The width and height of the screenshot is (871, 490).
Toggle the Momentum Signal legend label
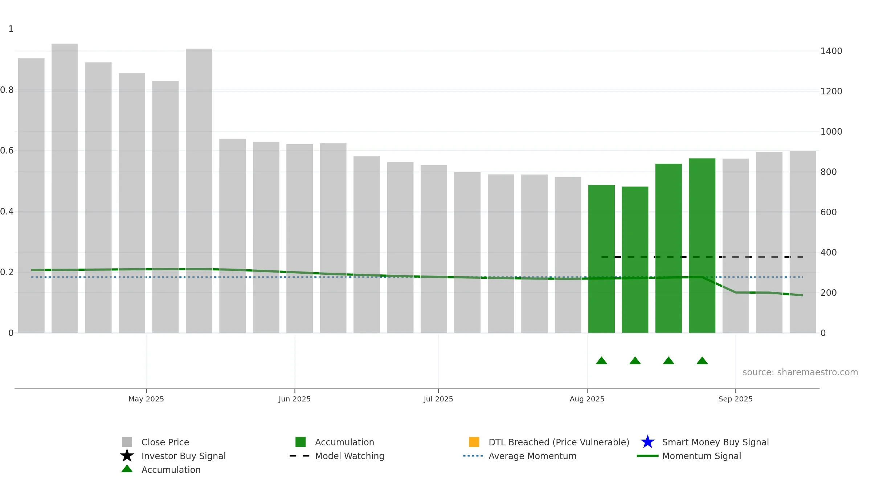pyautogui.click(x=702, y=456)
